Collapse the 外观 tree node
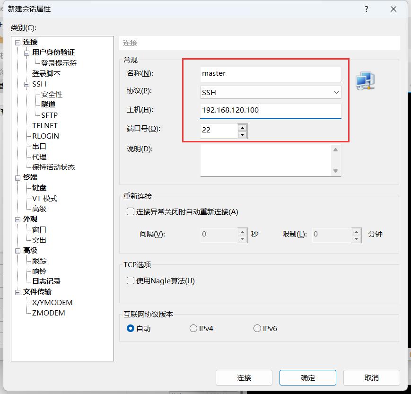 point(17,219)
